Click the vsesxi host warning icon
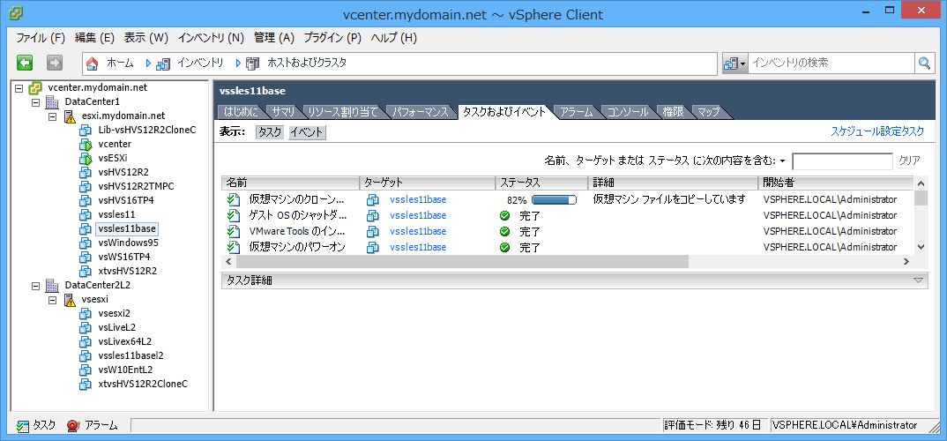947x441 pixels. [69, 299]
